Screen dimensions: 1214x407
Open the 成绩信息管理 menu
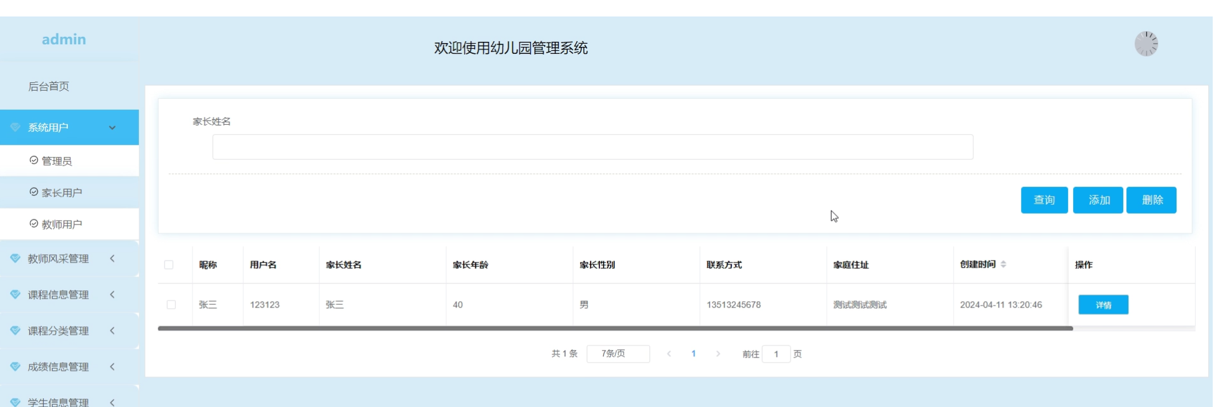(x=69, y=367)
